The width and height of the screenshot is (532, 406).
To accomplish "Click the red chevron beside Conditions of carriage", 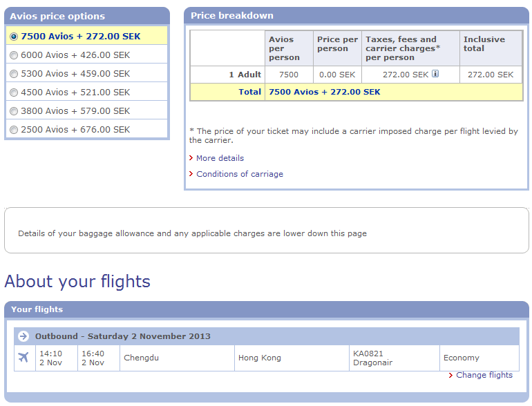I will coord(191,174).
